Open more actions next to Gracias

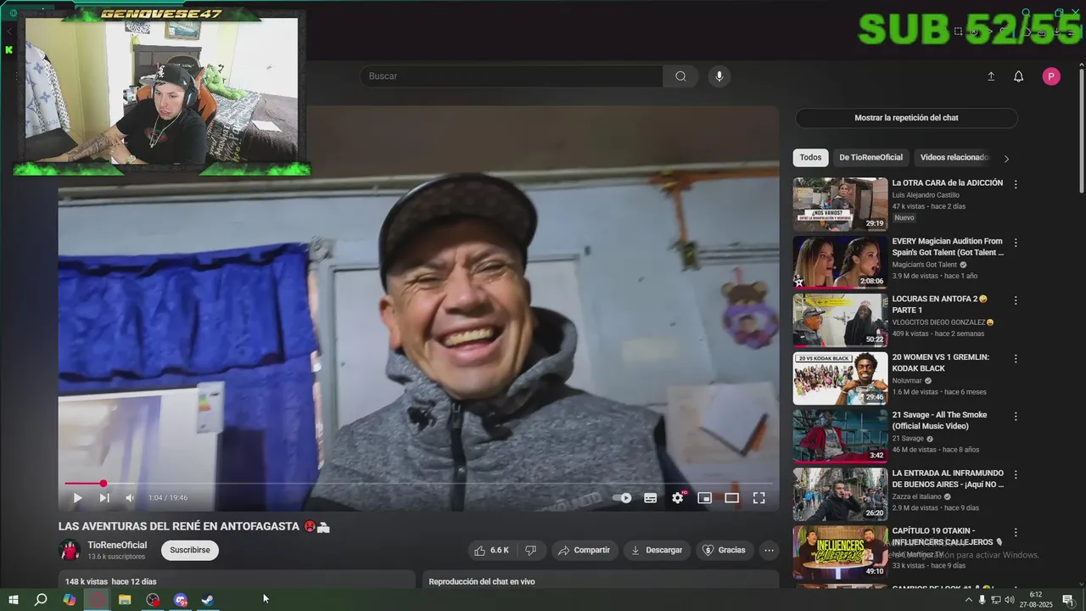tap(769, 550)
